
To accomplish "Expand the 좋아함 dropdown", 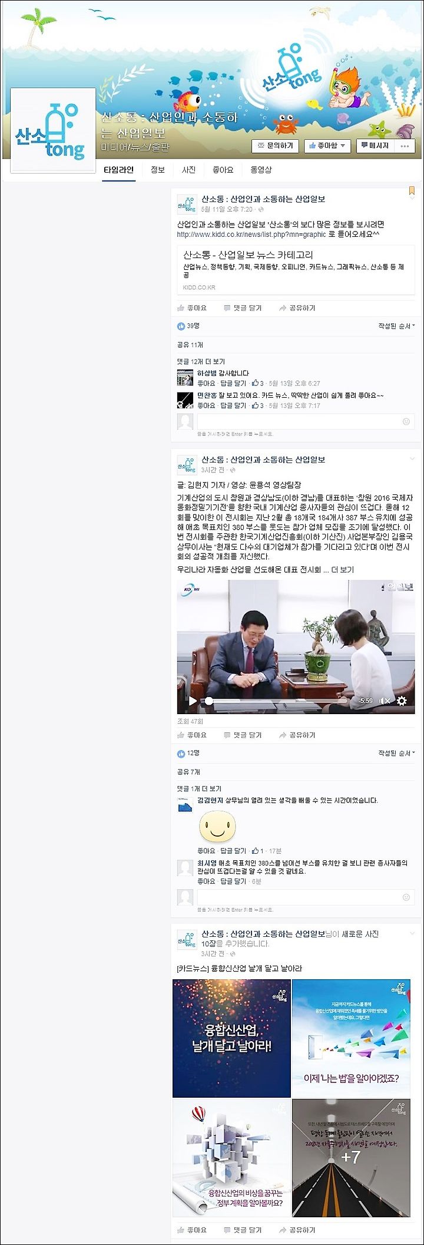I will (327, 146).
